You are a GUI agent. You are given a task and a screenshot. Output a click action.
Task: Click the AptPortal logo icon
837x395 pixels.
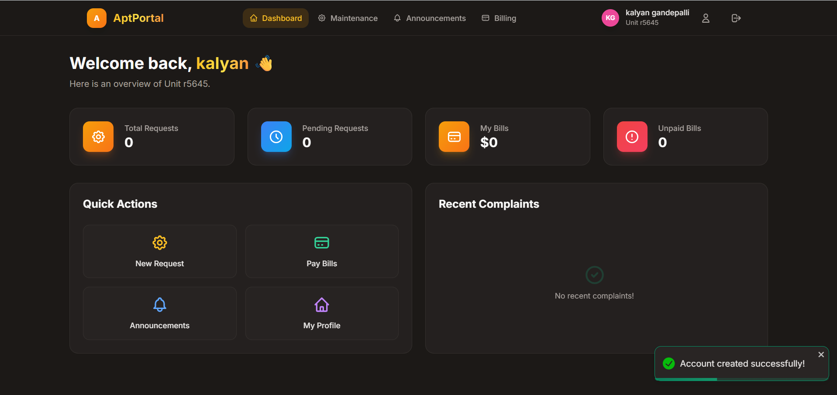tap(96, 18)
